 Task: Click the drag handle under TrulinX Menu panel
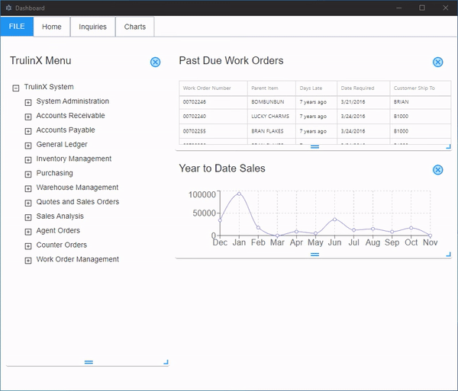(89, 362)
